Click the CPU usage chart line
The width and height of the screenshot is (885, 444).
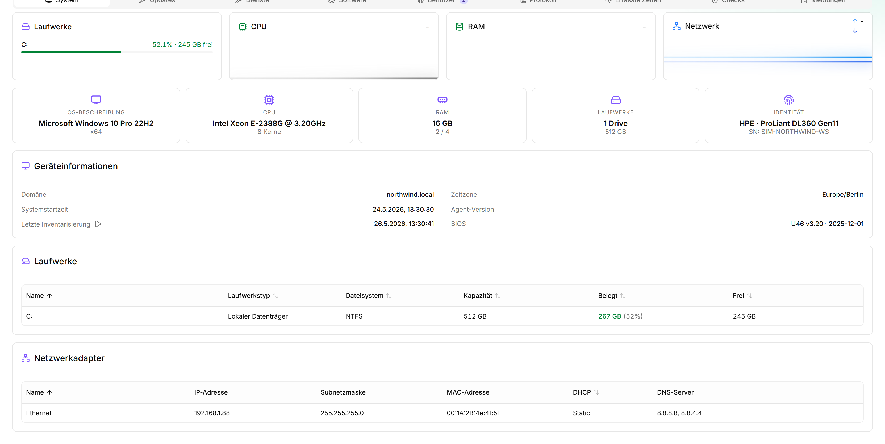tap(333, 78)
